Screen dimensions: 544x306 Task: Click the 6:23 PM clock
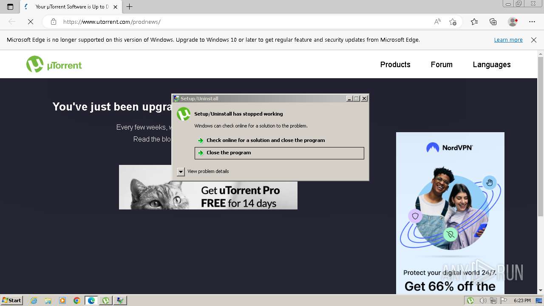tap(522, 300)
